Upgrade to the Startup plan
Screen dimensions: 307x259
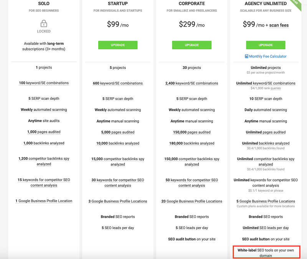118,45
